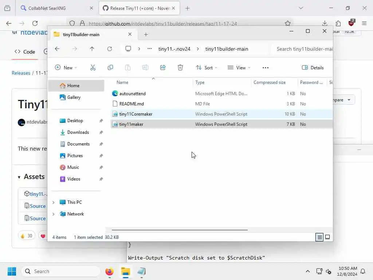
Task: Switch to CollabNet SearXNG browser tab
Action: tap(56, 8)
